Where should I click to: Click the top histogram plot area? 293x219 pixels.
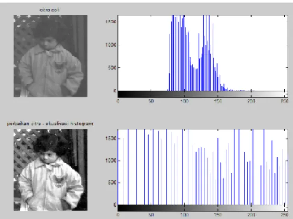click(x=203, y=53)
